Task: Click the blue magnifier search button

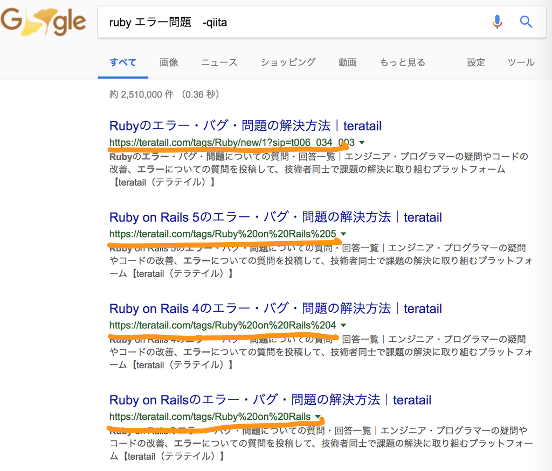Action: pyautogui.click(x=526, y=22)
